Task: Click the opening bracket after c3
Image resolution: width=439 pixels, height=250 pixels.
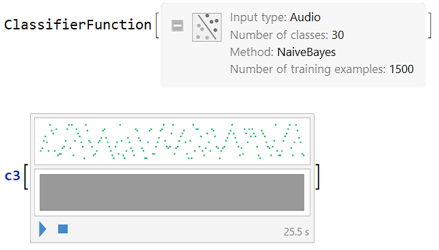Action: click(x=26, y=177)
